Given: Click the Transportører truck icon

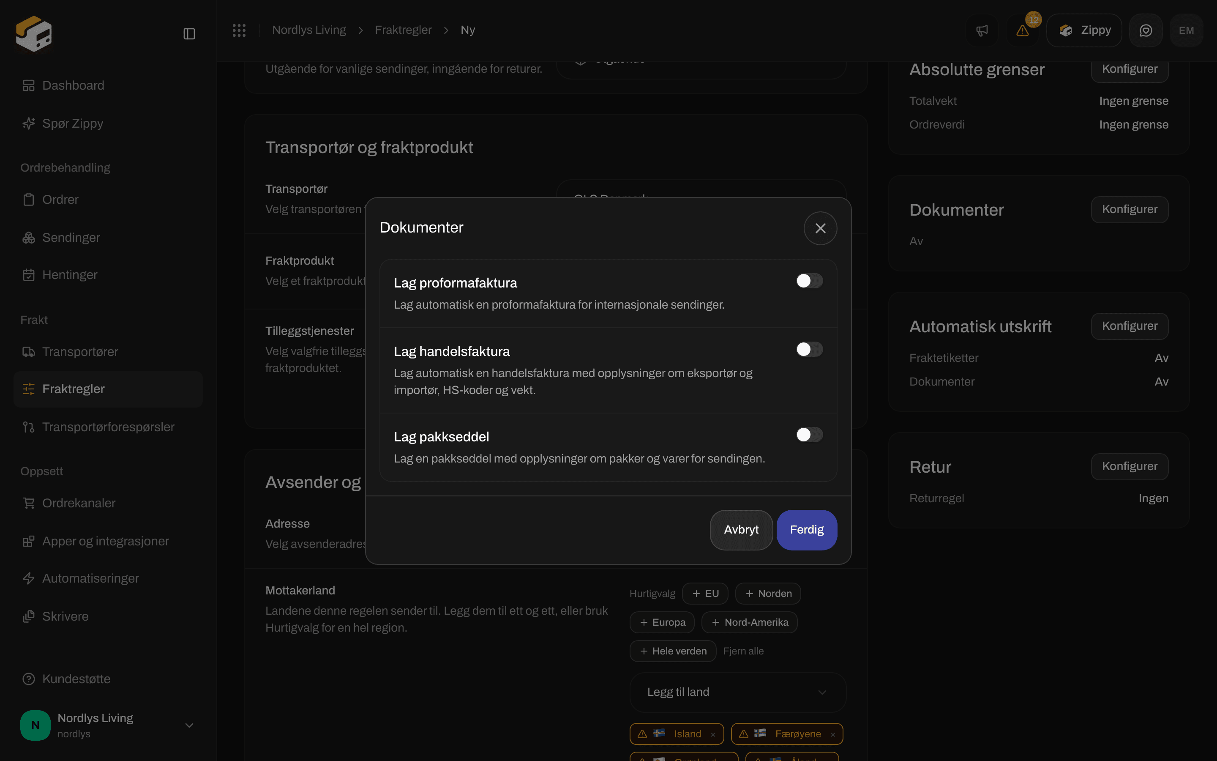Looking at the screenshot, I should [x=29, y=352].
